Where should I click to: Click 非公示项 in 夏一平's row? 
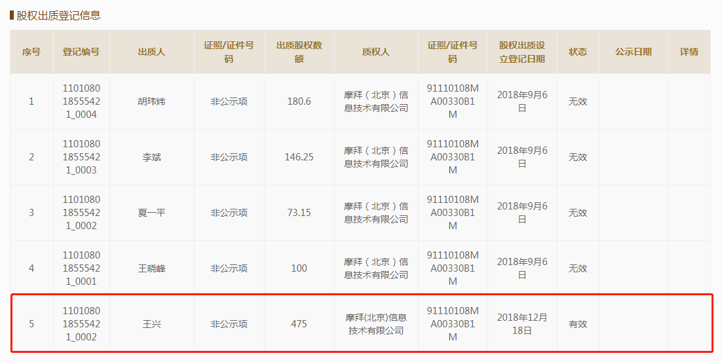tap(229, 213)
